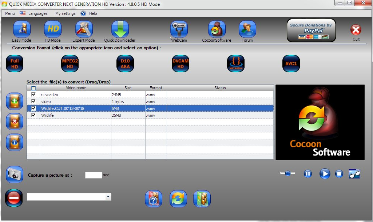Open Expert Mode
373x222 pixels.
(84, 29)
